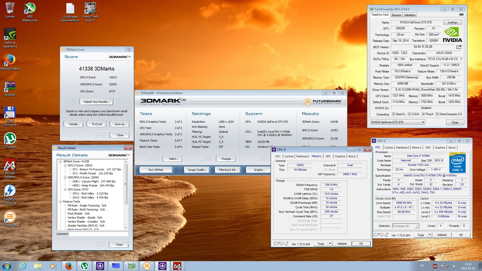Select the WinRAR desktop icon

pyautogui.click(x=10, y=88)
